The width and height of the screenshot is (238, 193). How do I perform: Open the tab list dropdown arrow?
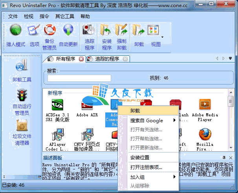point(230,58)
